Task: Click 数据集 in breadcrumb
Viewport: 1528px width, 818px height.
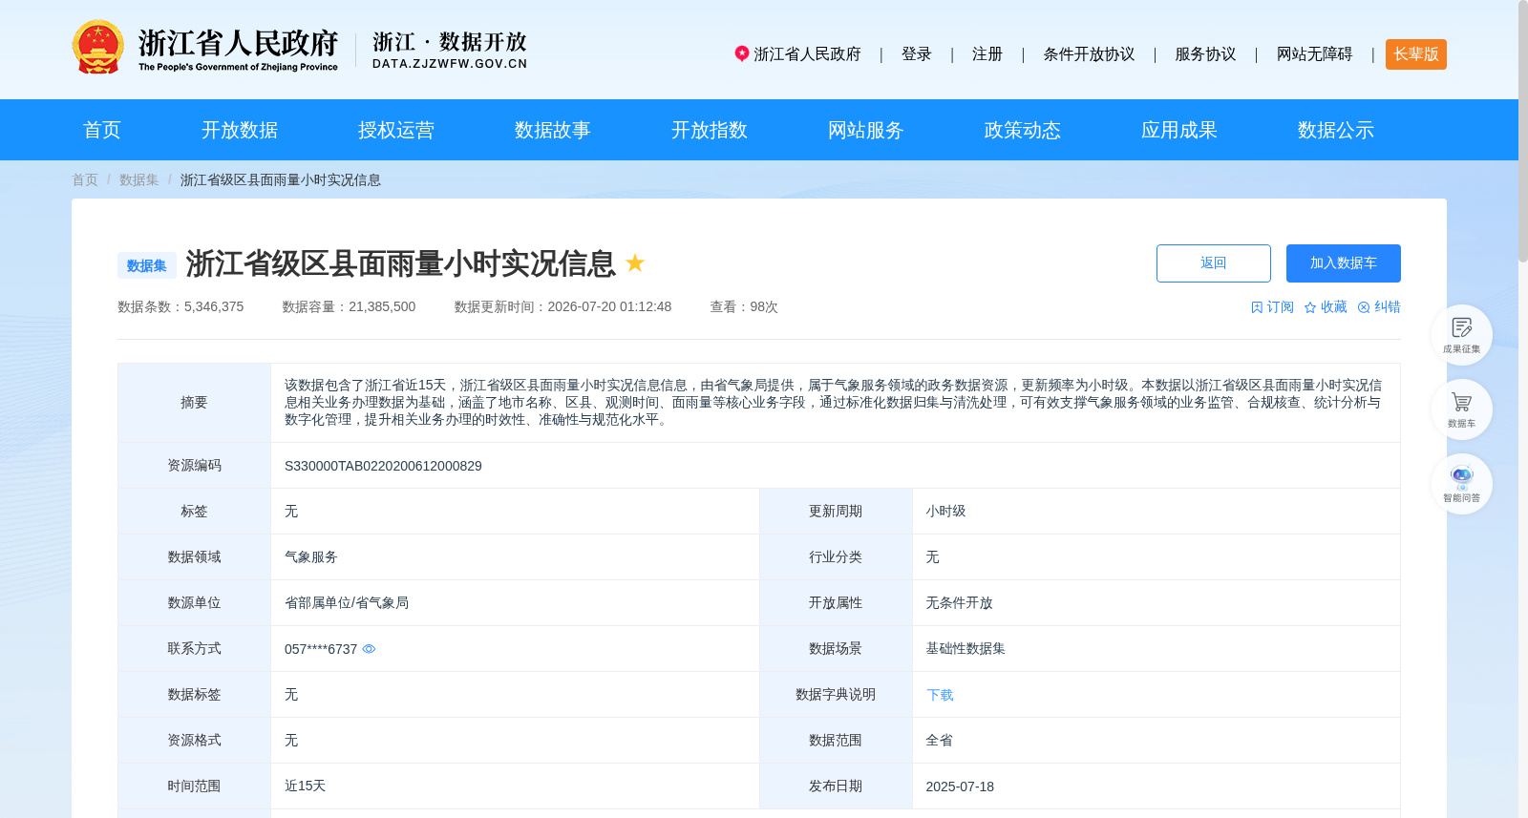Action: point(139,179)
